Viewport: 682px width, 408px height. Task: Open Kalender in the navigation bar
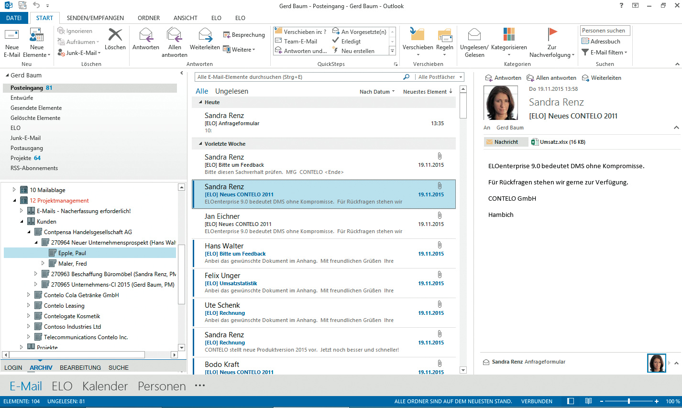point(105,386)
